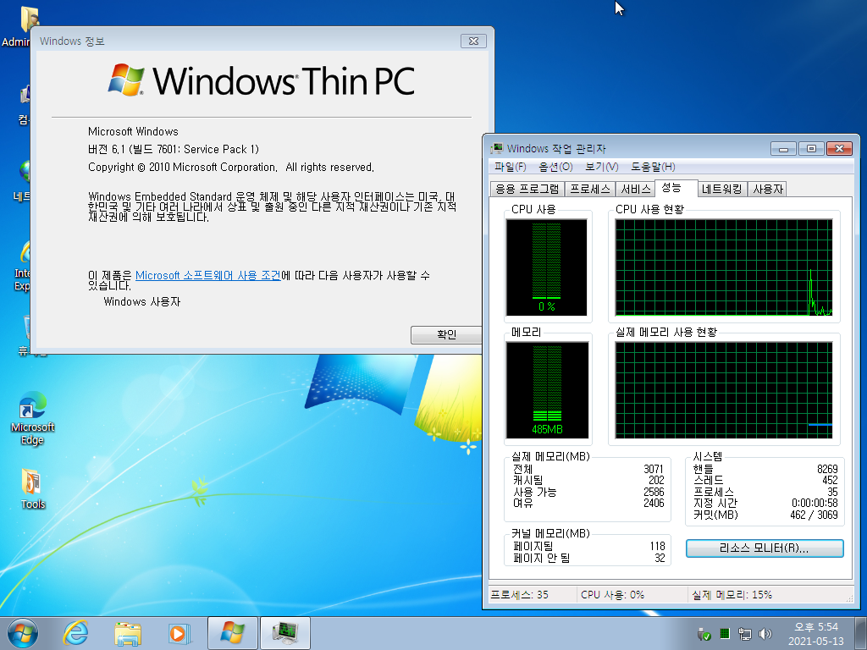
Task: Click the status bar CPU 사용: 0% entry
Action: point(612,595)
